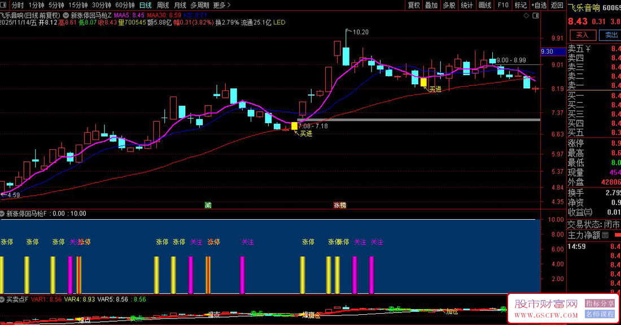
Task: Expand the 更多 > period options
Action: [222, 5]
